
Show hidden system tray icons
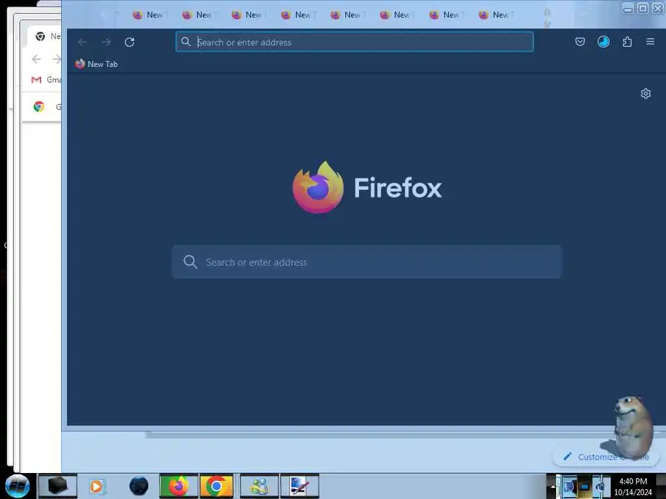[x=553, y=486]
